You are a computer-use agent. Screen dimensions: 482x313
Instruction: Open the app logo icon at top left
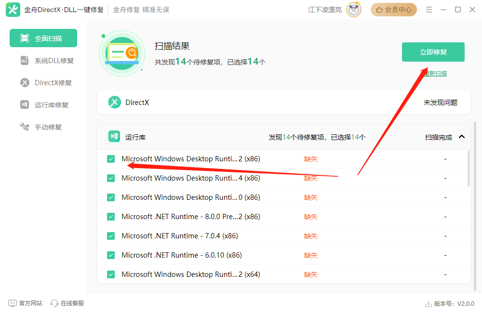pos(13,9)
